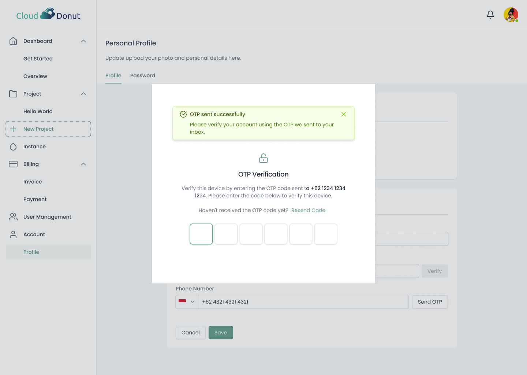Open the Invoice page in sidebar
The width and height of the screenshot is (527, 375).
click(x=33, y=182)
